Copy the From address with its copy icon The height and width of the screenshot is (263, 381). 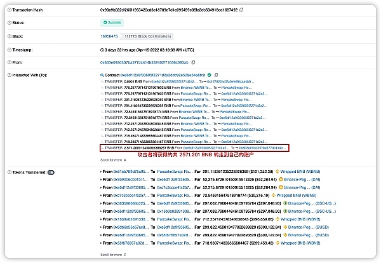193,62
